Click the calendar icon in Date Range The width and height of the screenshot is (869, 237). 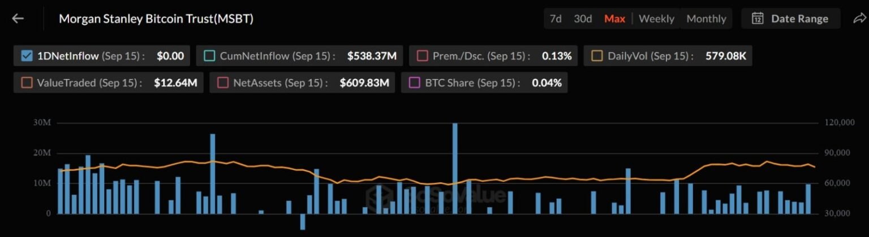tap(758, 19)
